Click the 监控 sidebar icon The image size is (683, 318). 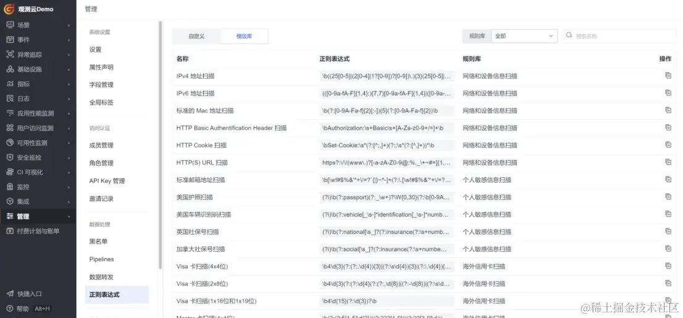[10, 186]
